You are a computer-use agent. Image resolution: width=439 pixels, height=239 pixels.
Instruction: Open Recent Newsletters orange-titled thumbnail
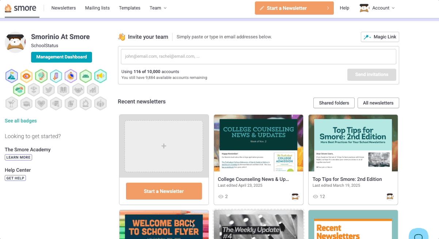coord(353,224)
